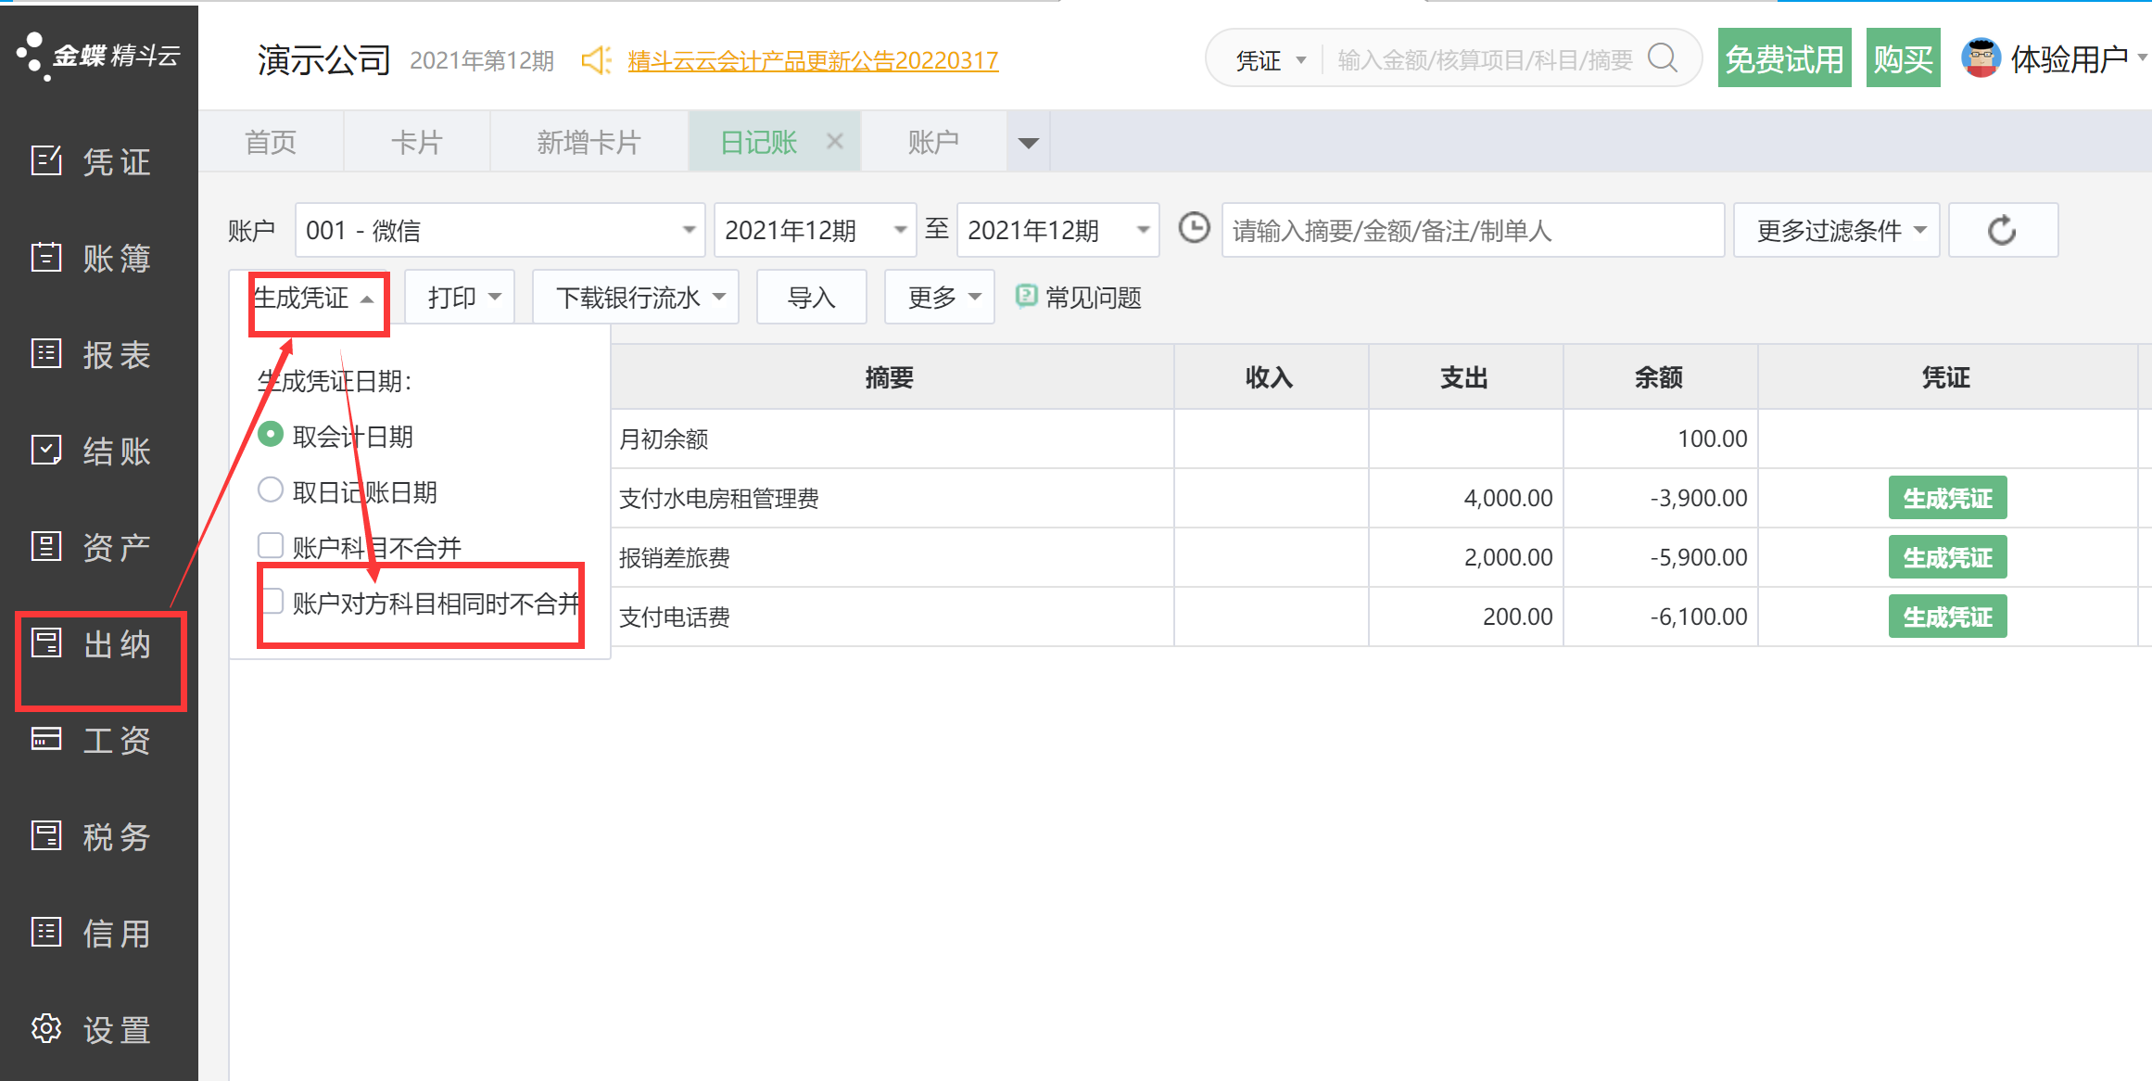This screenshot has width=2152, height=1081.
Task: Open the 精斗云云会计产品更新公告 link
Action: 812,60
